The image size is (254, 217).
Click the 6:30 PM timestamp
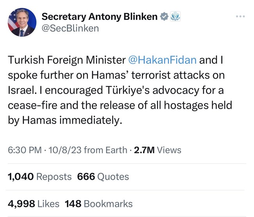click(25, 150)
